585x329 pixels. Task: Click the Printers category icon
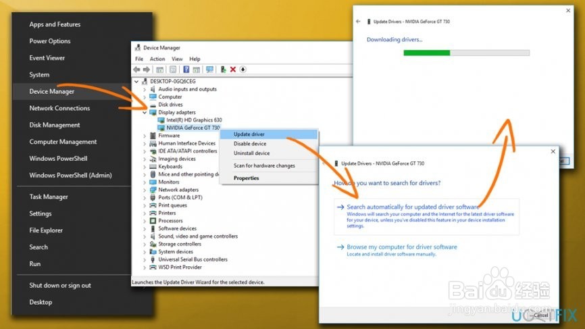click(x=153, y=213)
